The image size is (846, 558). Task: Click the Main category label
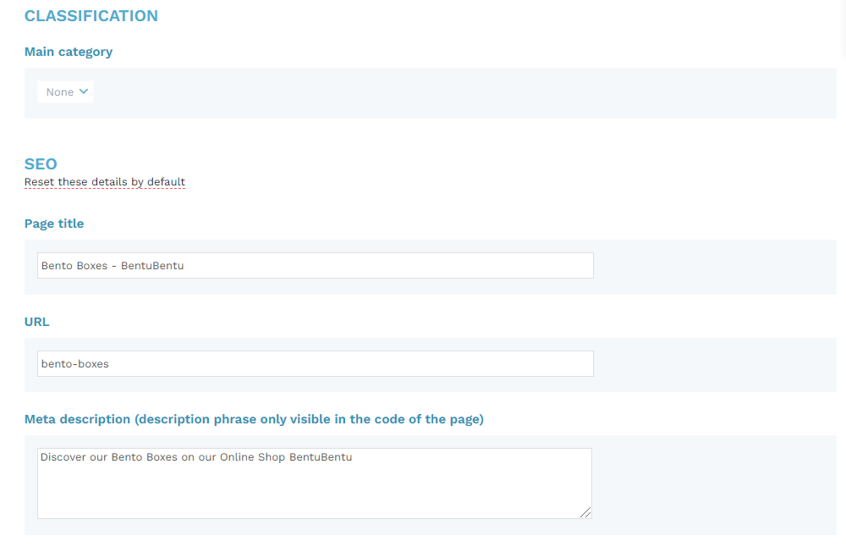pos(69,52)
